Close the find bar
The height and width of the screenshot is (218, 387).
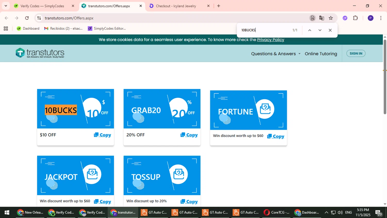[x=330, y=30]
